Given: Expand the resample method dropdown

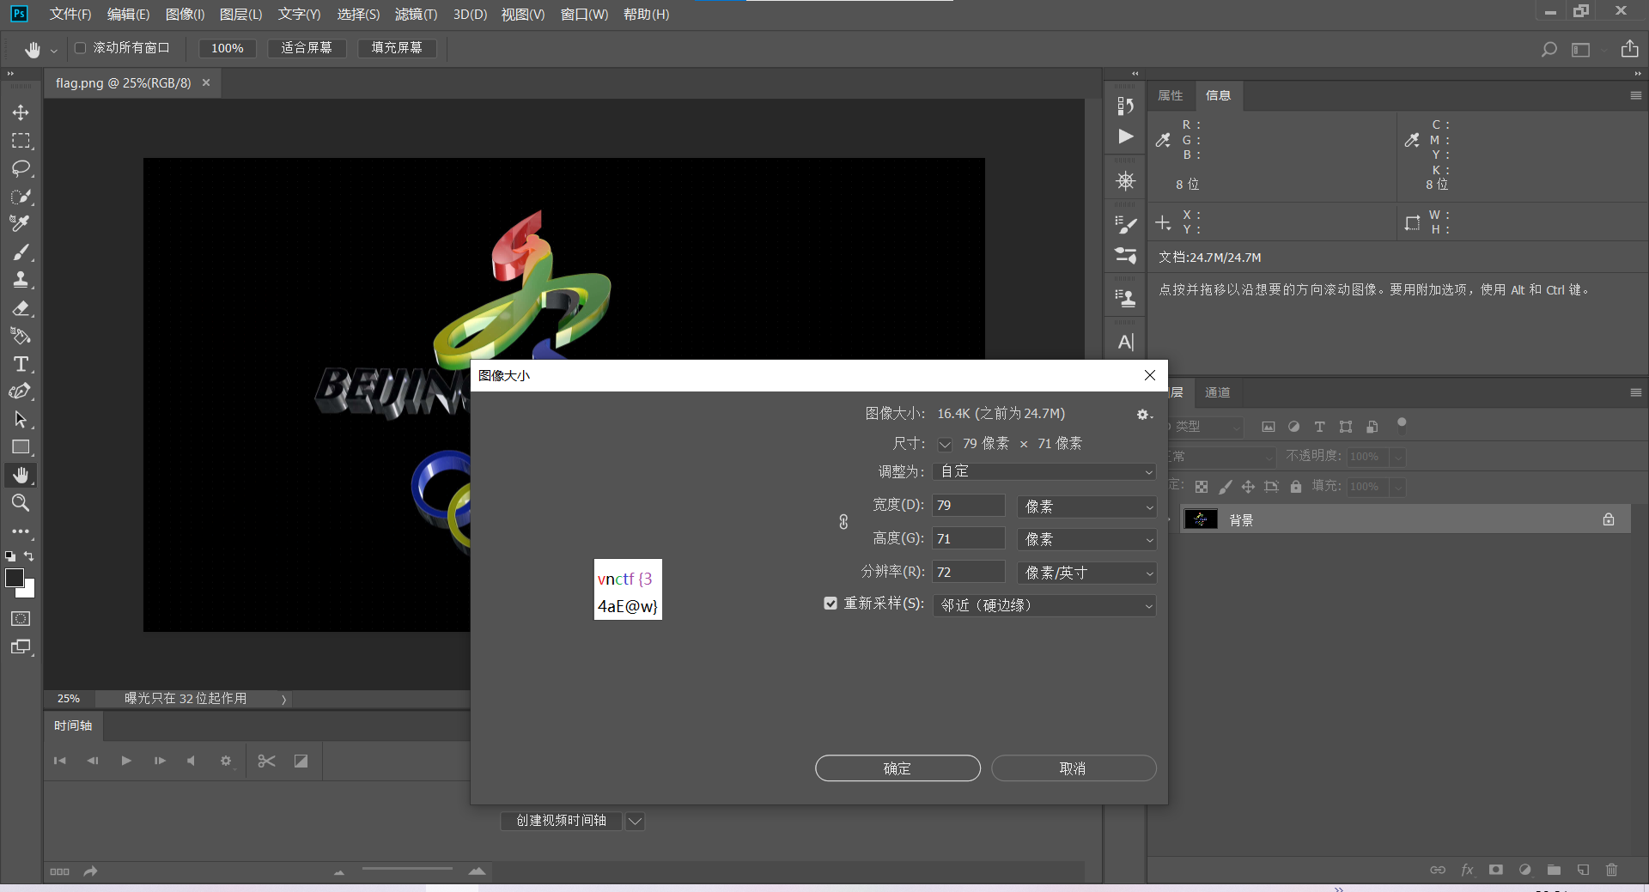Looking at the screenshot, I should click(1044, 605).
